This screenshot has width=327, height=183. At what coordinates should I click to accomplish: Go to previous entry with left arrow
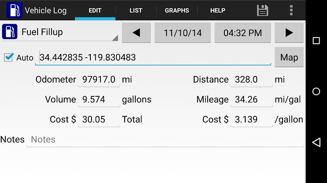137,33
